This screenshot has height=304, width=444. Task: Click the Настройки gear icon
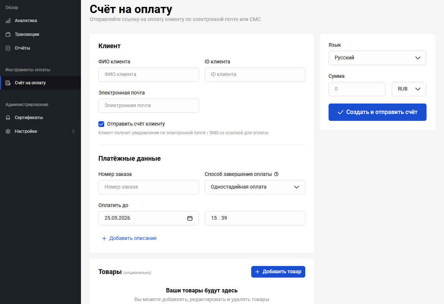[x=8, y=131]
